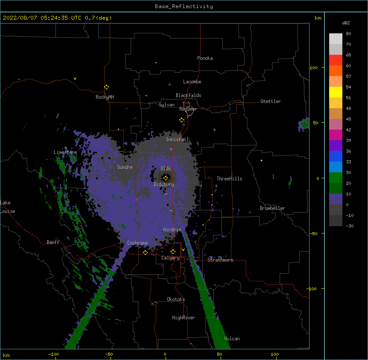Screen dimensions: 368x360
Task: Click the Sundre town label
Action: tap(125, 167)
